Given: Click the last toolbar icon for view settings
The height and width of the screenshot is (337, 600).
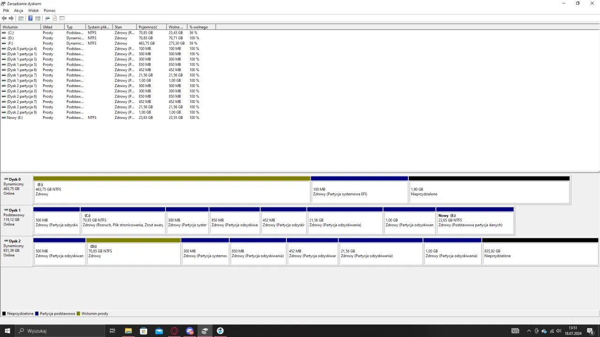Looking at the screenshot, I should 62,18.
